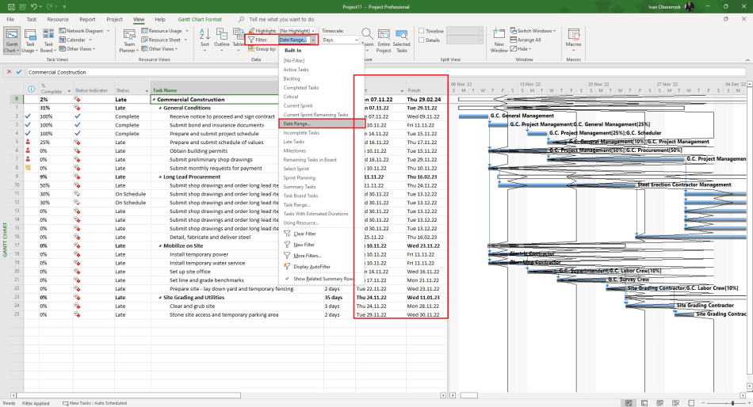
Task: Click Network Diagram view button
Action: pos(82,31)
